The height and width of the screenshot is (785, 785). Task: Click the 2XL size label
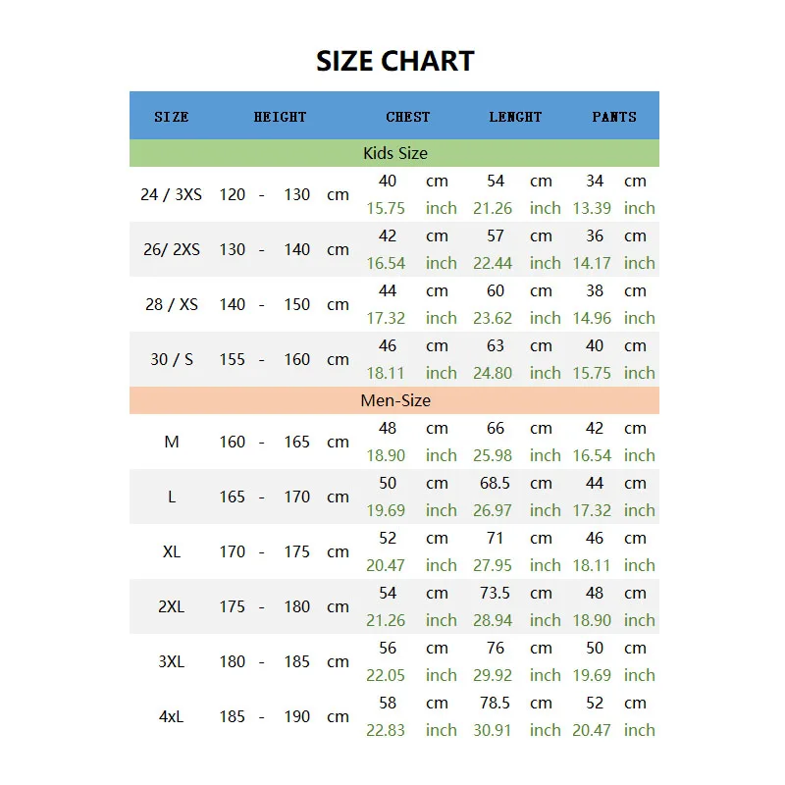(x=171, y=606)
